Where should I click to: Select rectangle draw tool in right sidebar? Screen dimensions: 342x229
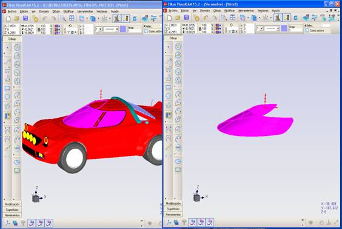(168, 88)
